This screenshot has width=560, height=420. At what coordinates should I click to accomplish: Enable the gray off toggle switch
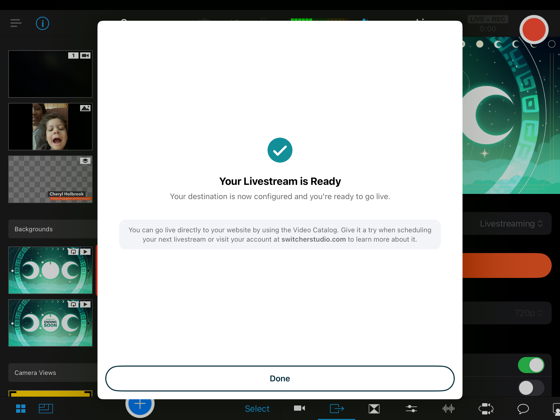(x=531, y=388)
